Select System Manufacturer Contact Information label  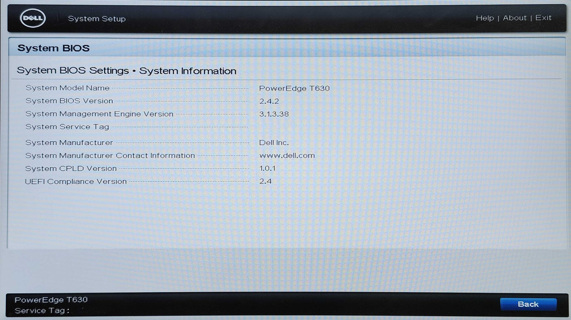point(110,155)
